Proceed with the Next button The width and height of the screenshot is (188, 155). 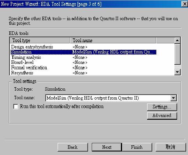pyautogui.click(x=107, y=147)
